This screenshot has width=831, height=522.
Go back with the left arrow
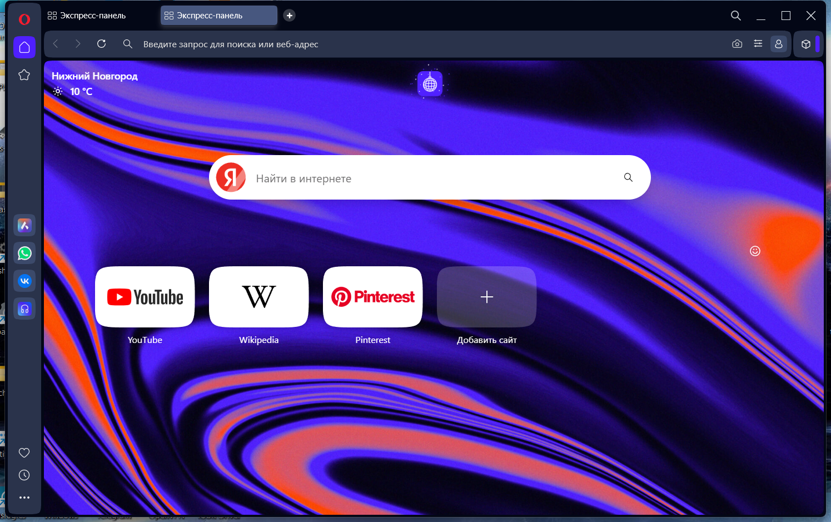(56, 44)
